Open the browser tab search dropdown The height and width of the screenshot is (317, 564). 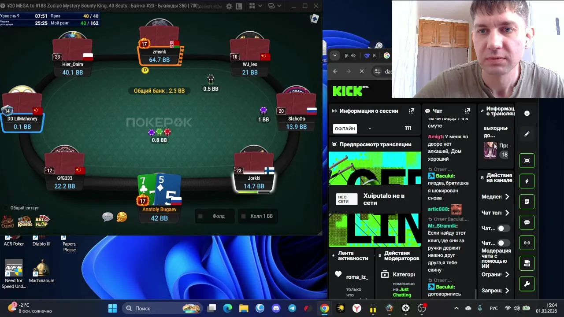335,55
